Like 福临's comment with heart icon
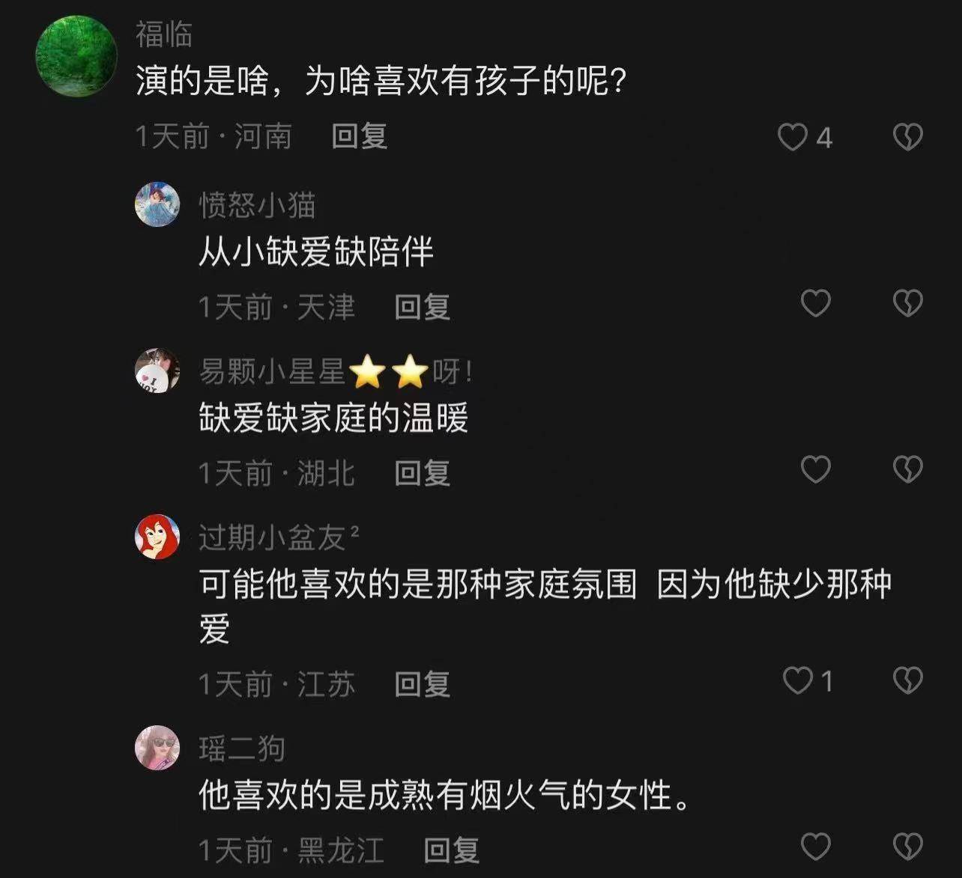 [x=793, y=137]
